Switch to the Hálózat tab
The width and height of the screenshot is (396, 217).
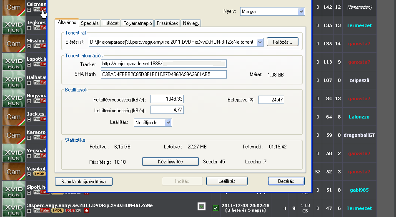[x=111, y=23]
